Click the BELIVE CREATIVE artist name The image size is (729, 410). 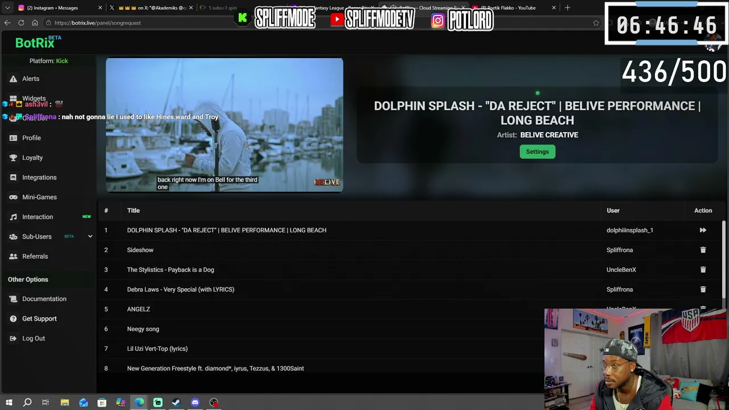coord(549,135)
